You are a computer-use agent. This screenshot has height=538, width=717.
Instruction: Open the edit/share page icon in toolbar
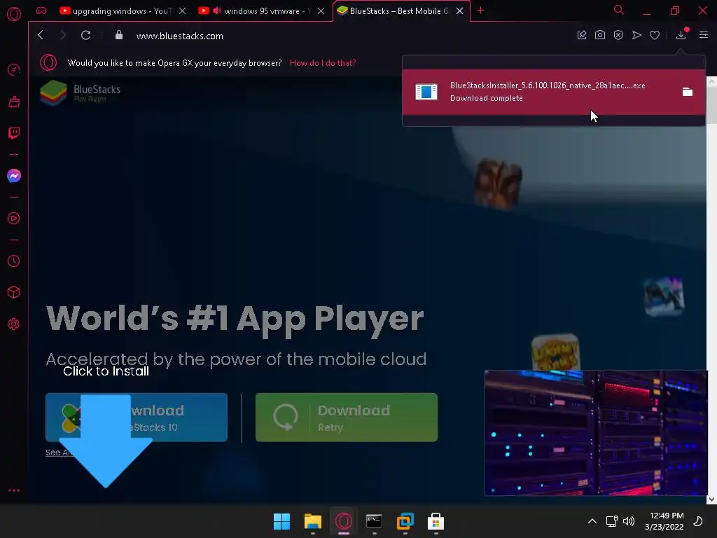pyautogui.click(x=582, y=35)
